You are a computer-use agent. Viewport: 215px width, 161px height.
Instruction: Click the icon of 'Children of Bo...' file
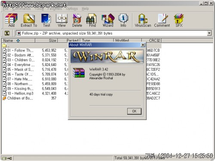4,98
